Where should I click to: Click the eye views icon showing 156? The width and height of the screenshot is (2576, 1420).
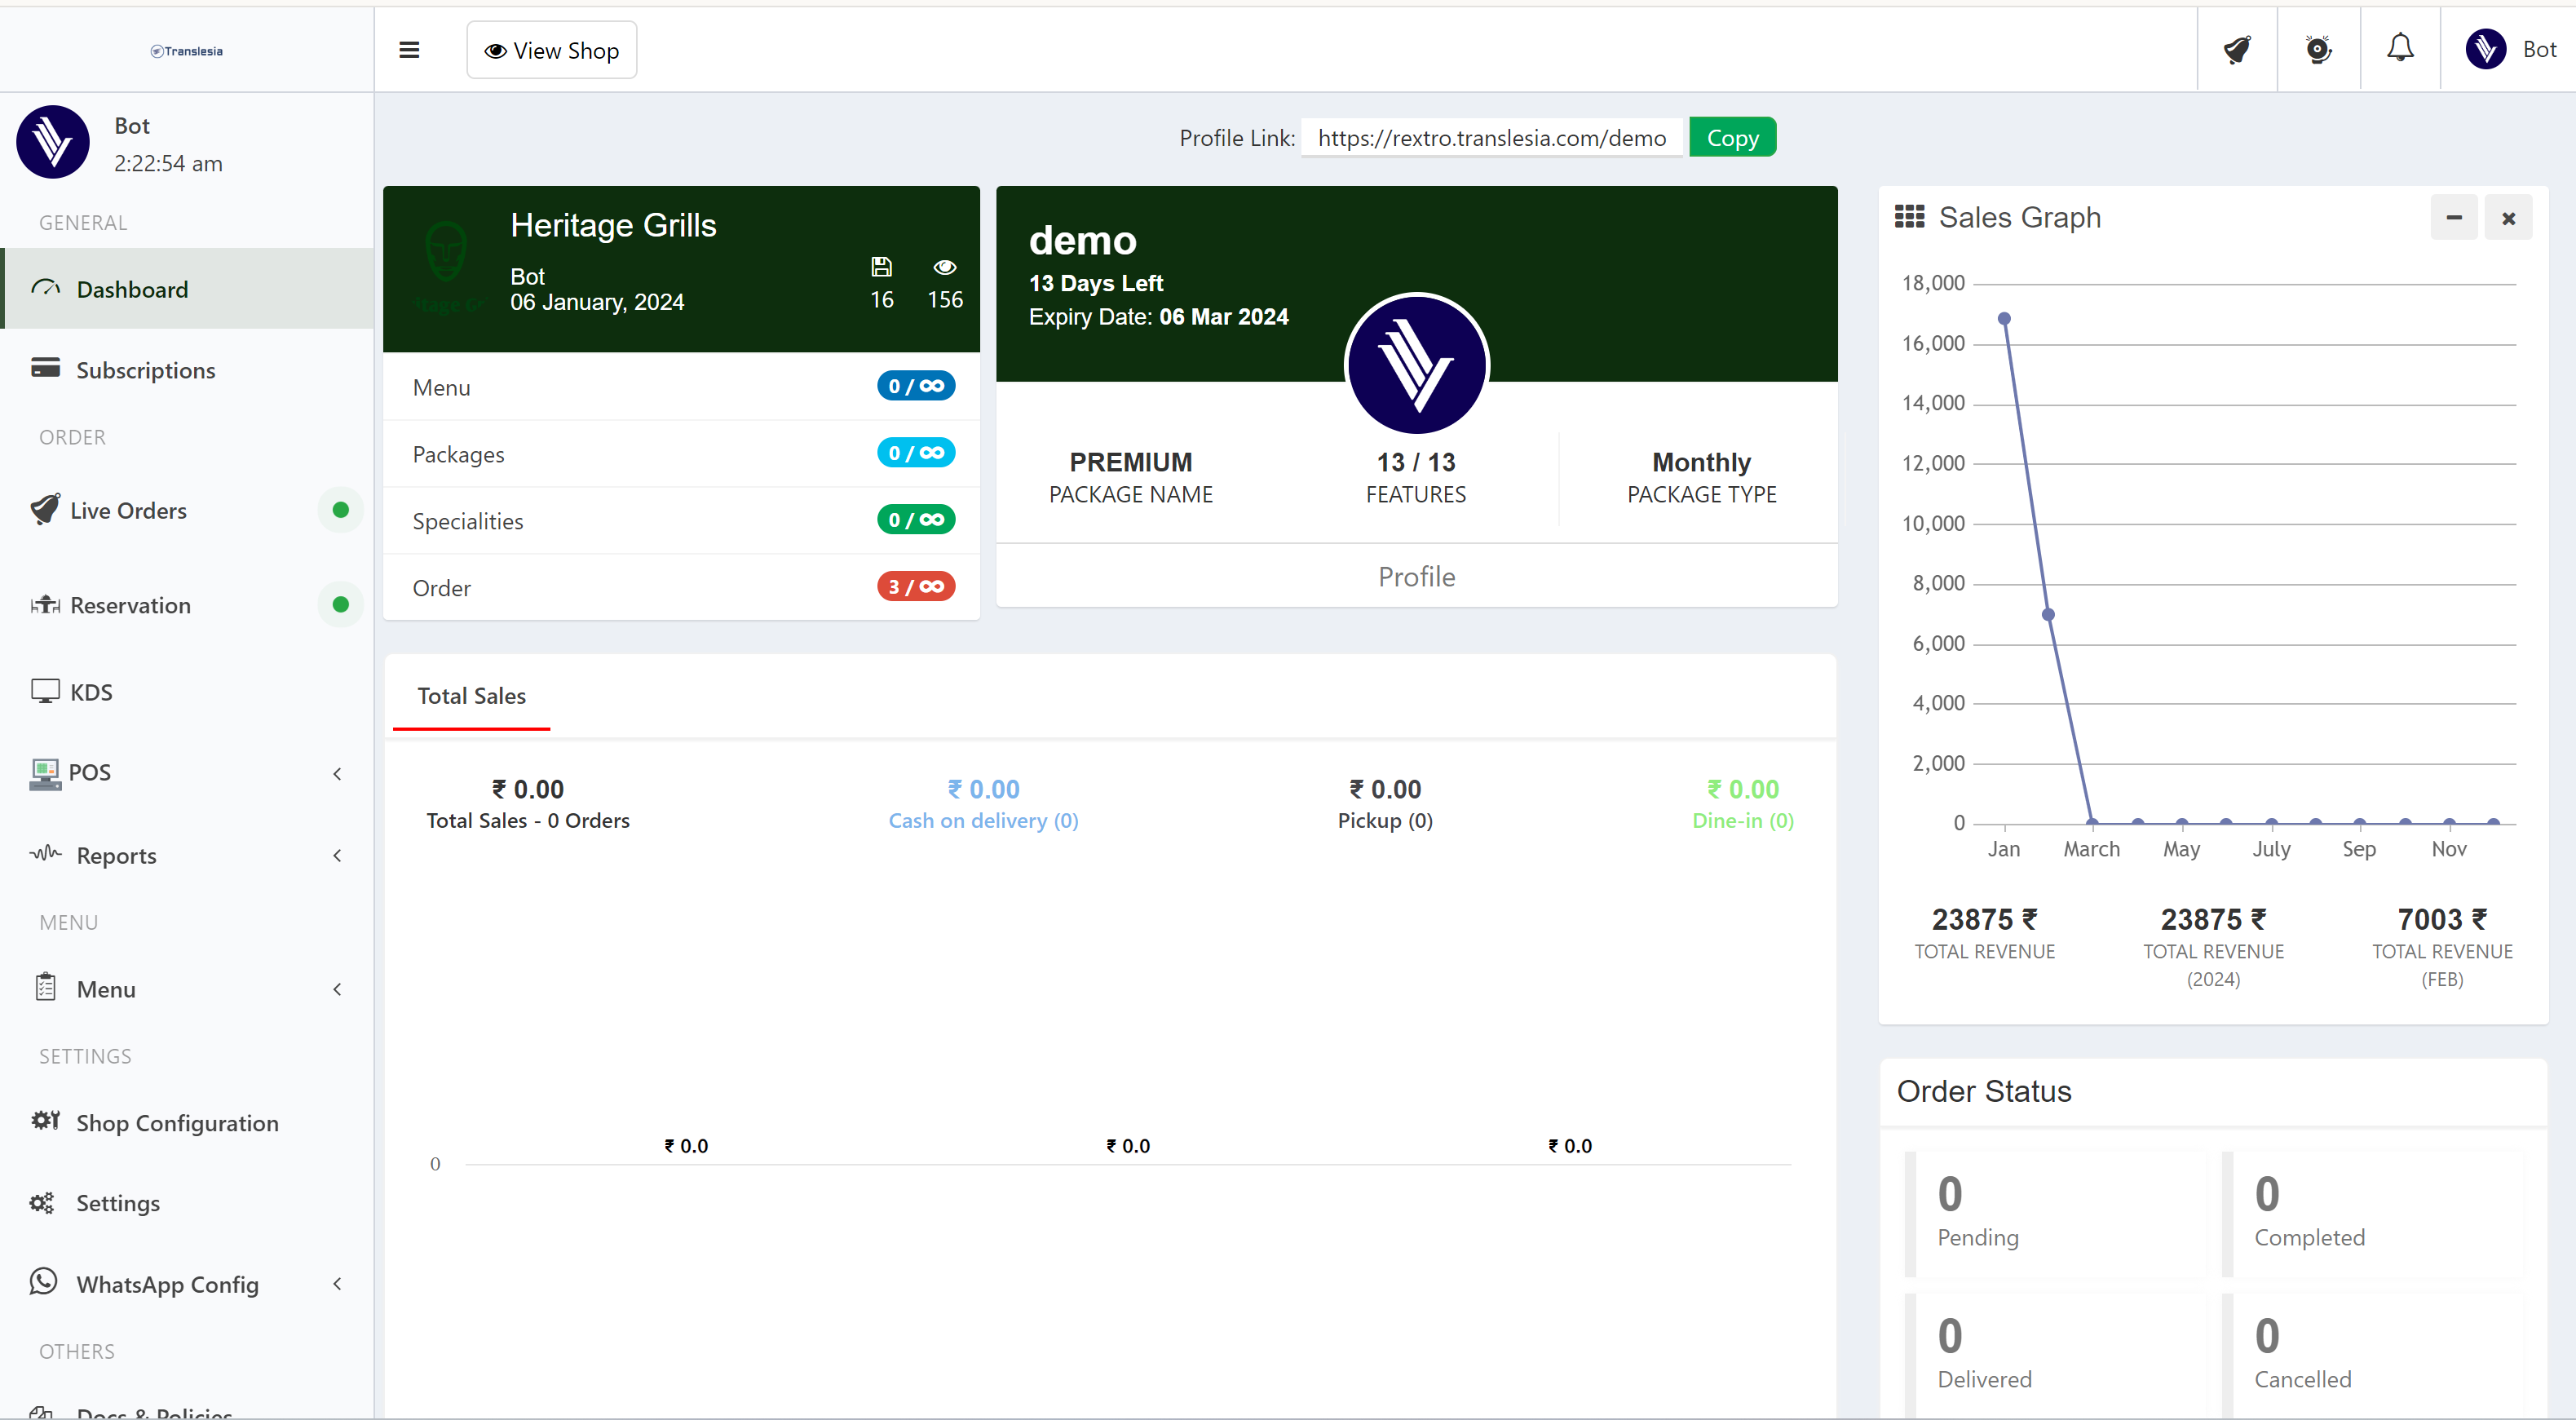pyautogui.click(x=944, y=267)
